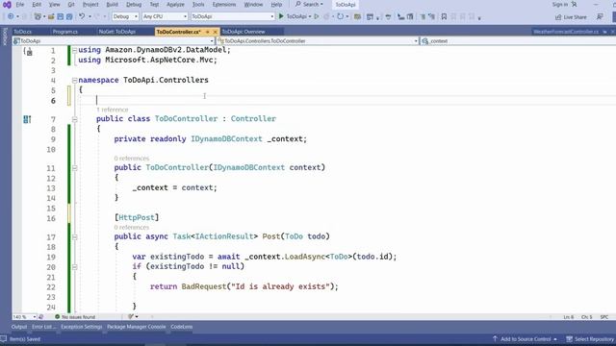Collapse the if block at line 20
616x346 pixels.
(74, 267)
